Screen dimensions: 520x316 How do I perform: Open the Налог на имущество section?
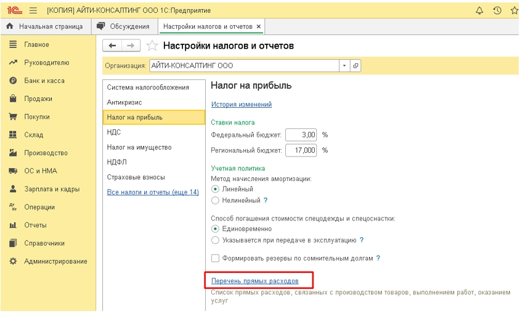tap(154, 147)
